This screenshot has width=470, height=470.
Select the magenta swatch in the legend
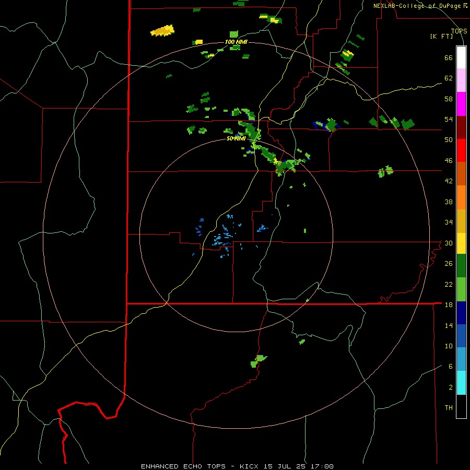click(x=461, y=104)
